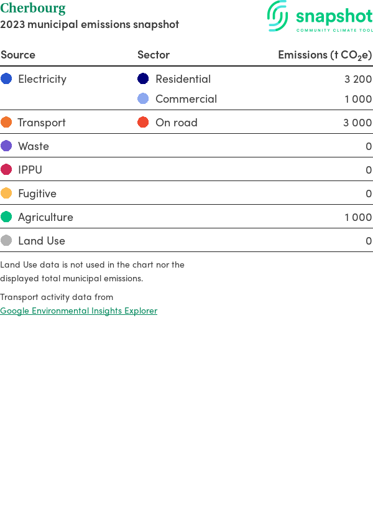This screenshot has height=529, width=373.
Task: Click the blue Electricity color dot
Action: pyautogui.click(x=6, y=78)
